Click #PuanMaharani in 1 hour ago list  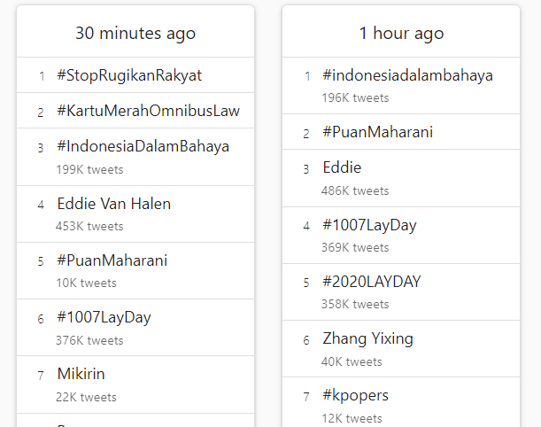[x=377, y=132]
